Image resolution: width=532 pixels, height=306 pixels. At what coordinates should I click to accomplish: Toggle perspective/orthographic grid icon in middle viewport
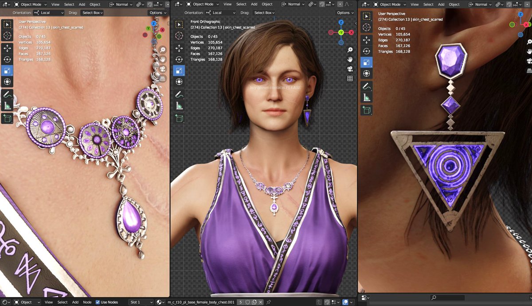(350, 78)
